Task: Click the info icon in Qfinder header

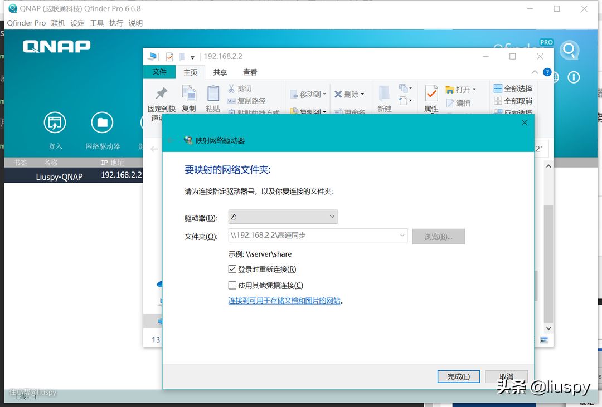Action: coord(574,77)
